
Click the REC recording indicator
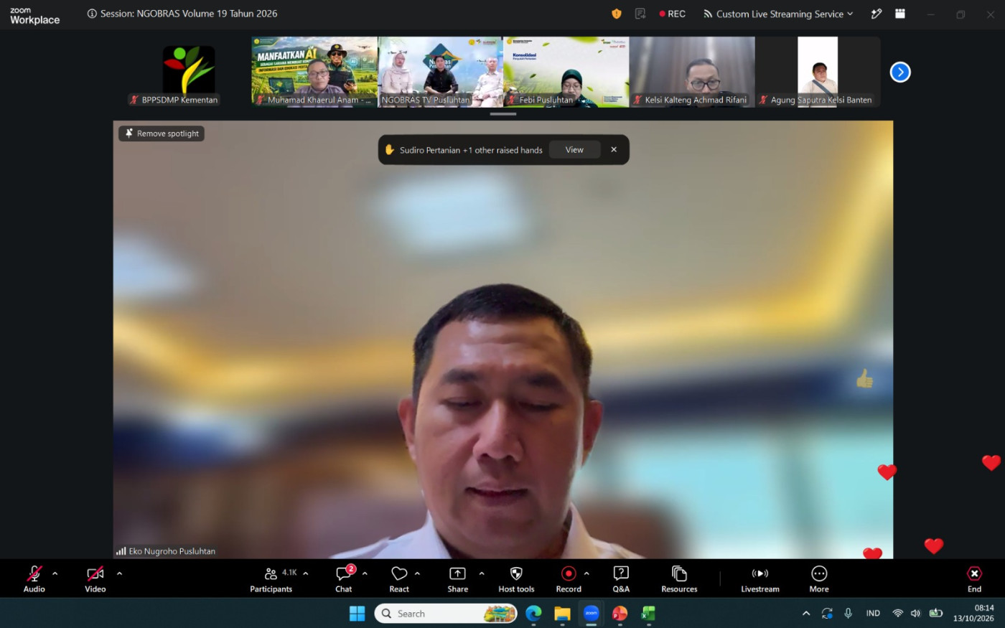tap(673, 14)
